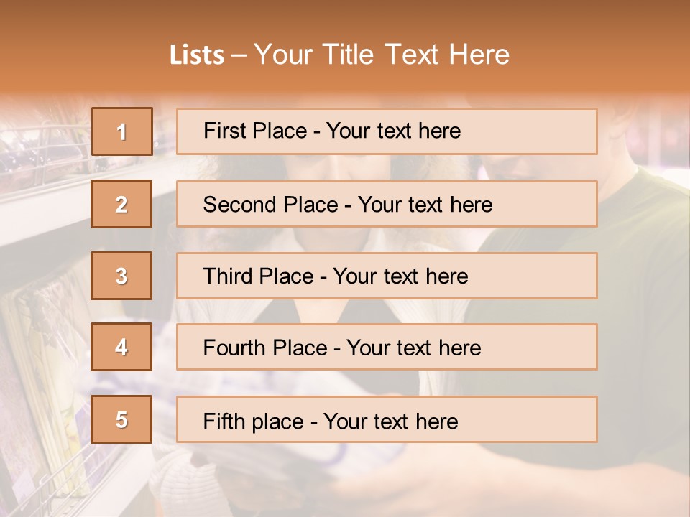Image resolution: width=690 pixels, height=517 pixels.
Task: Click the Fourth Place text bar
Action: (387, 347)
